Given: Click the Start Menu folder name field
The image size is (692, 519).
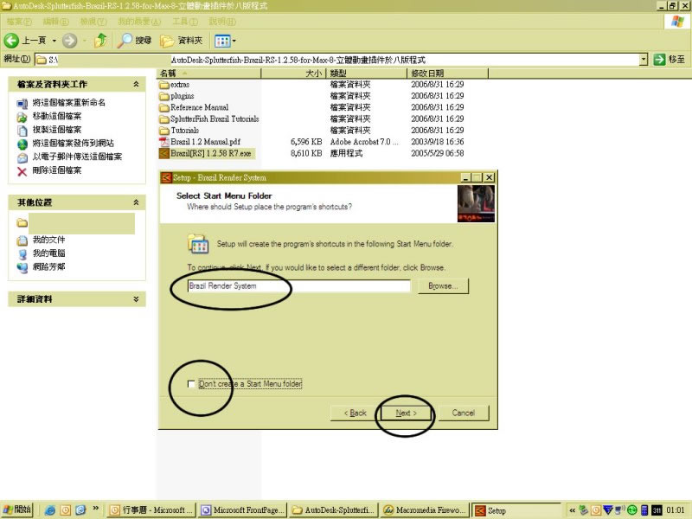Looking at the screenshot, I should tap(298, 286).
